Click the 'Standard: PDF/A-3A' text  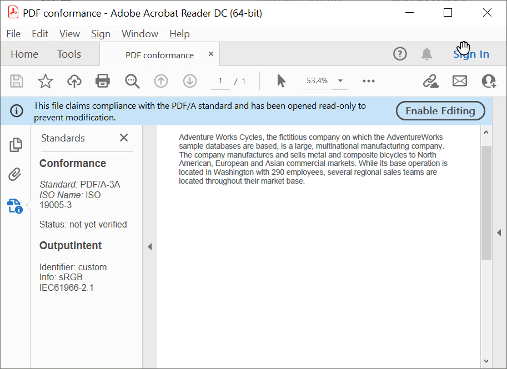pos(80,184)
